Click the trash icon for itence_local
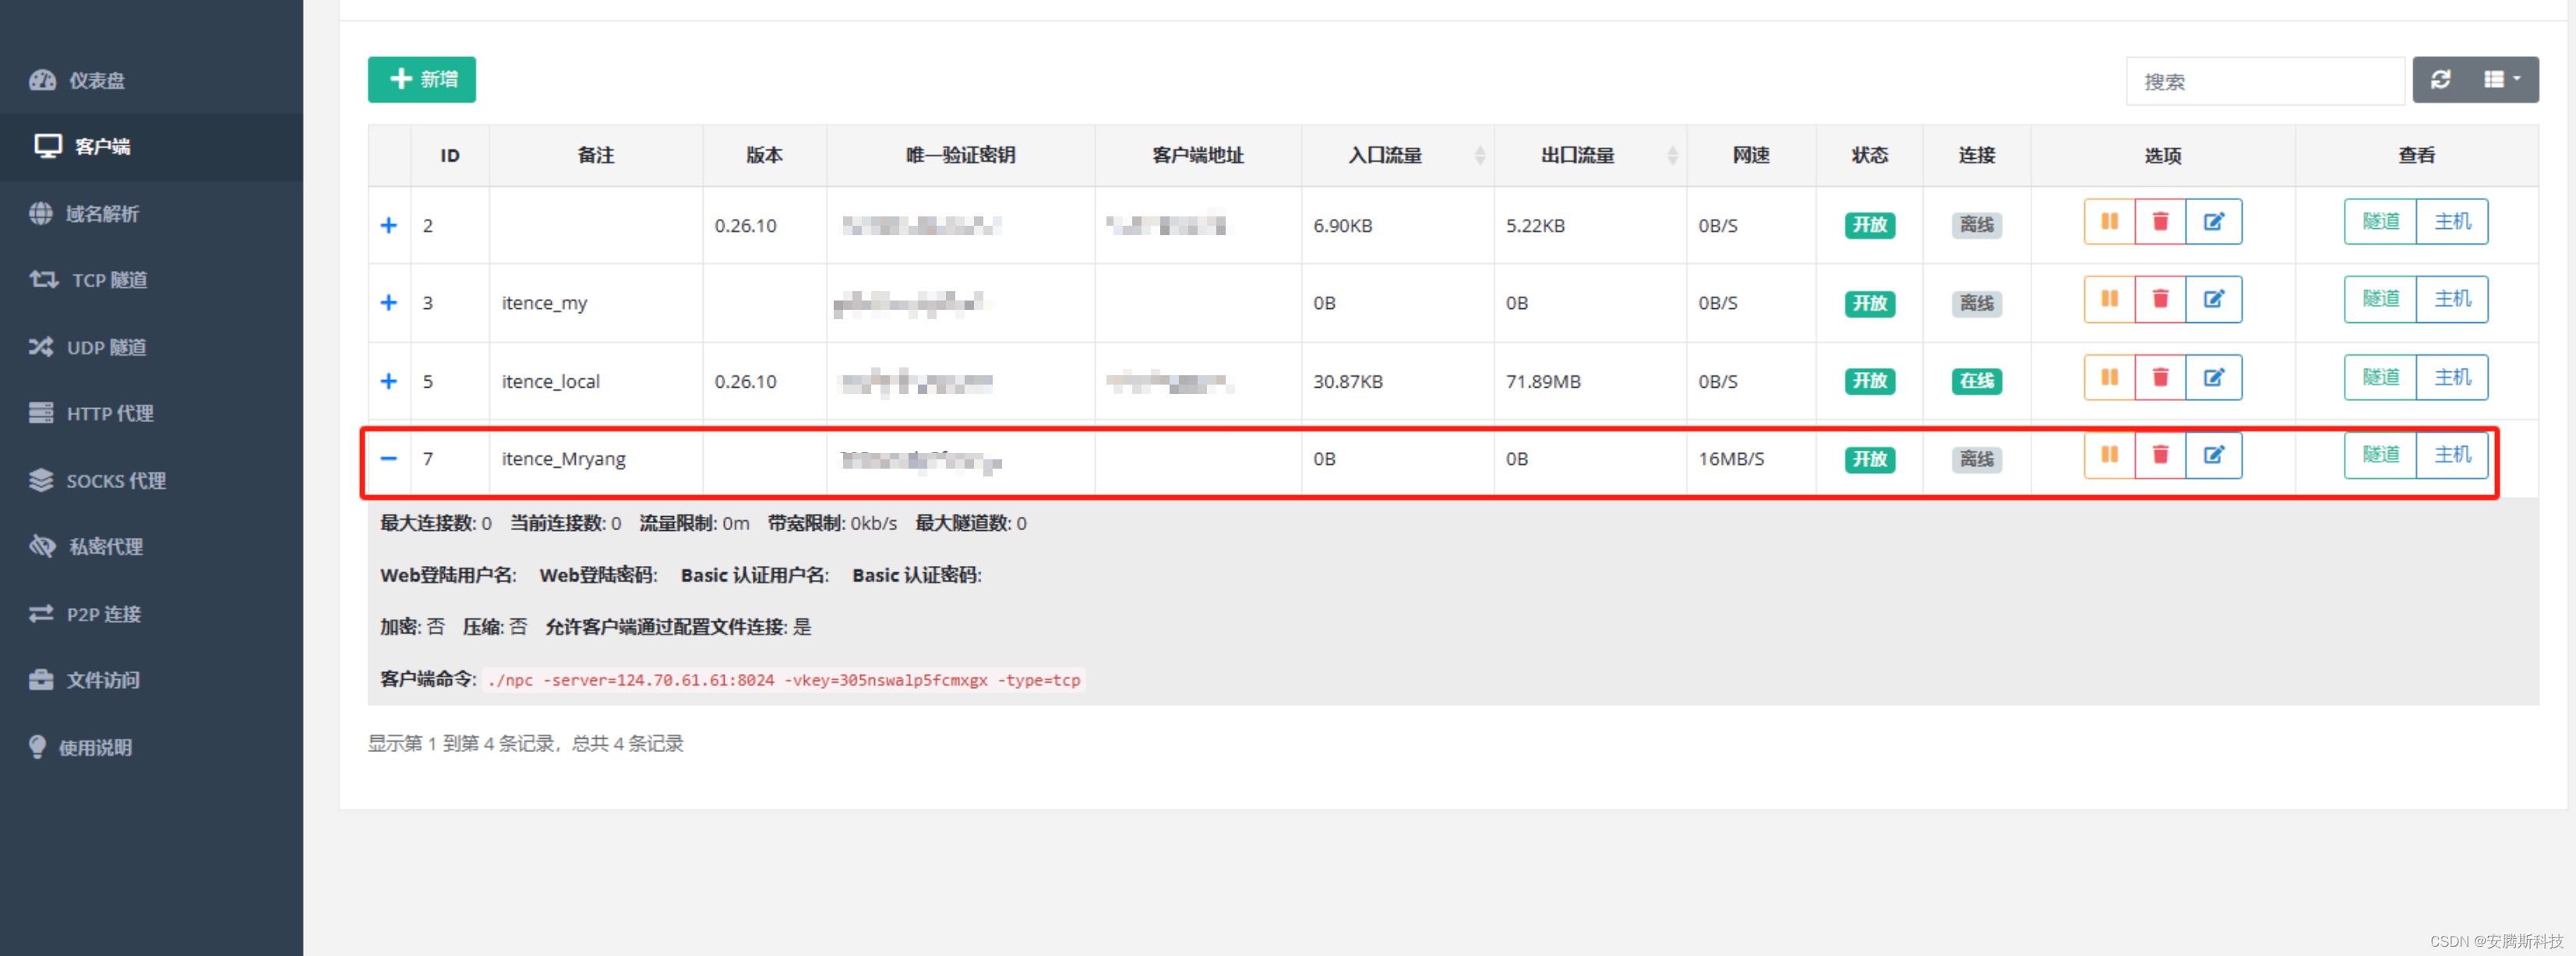The image size is (2576, 956). click(2159, 378)
